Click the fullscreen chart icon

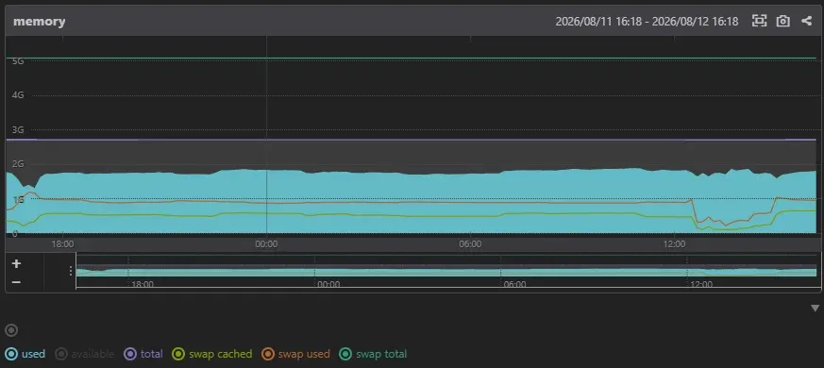(759, 21)
